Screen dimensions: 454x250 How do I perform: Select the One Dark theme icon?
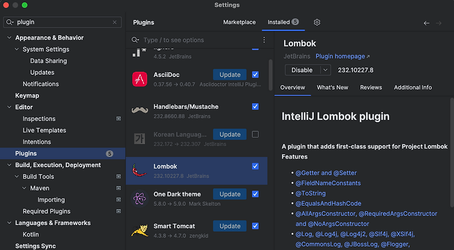[140, 198]
